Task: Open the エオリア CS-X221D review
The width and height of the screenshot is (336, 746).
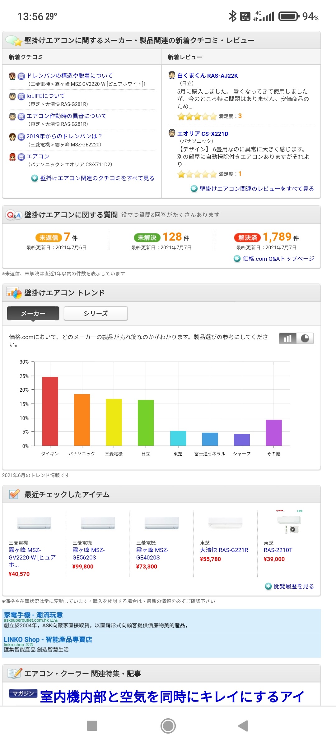Action: 203,134
